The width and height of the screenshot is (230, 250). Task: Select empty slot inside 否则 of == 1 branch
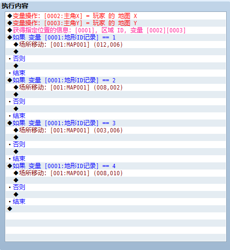116,66
